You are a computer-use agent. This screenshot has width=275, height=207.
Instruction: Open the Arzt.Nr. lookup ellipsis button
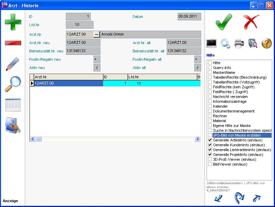tap(97, 34)
